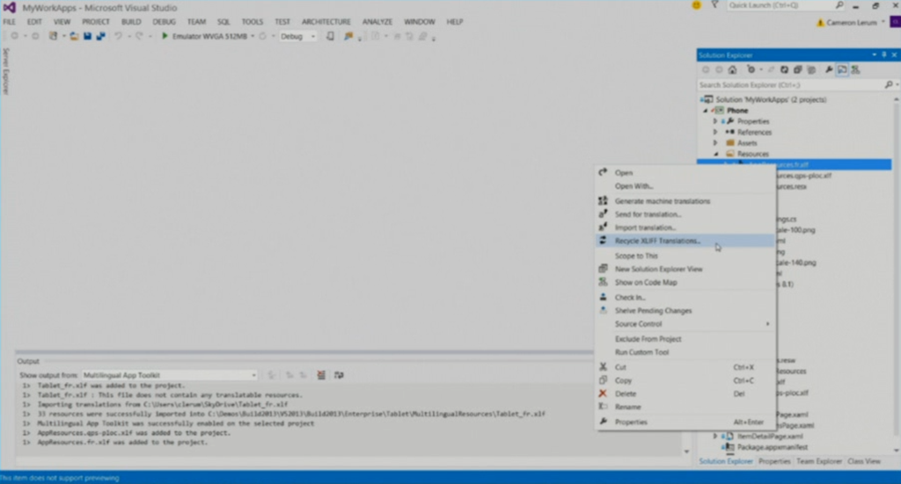
Task: Switch to bottom Properties tab
Action: pyautogui.click(x=774, y=461)
